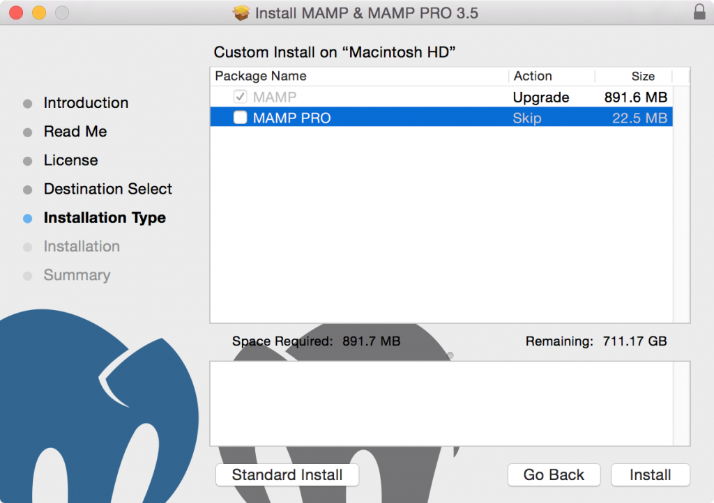Viewport: 714px width, 503px height.
Task: Click the dimmed Installation step
Action: pyautogui.click(x=82, y=247)
